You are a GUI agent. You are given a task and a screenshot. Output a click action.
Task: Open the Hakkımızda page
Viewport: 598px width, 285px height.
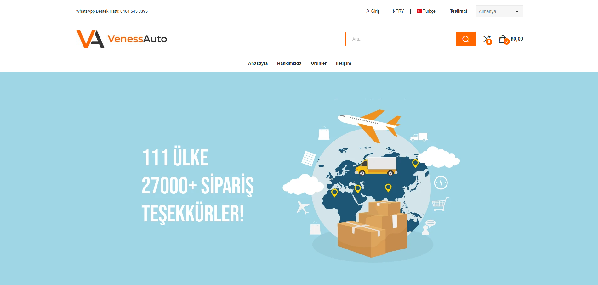coord(289,63)
